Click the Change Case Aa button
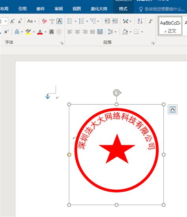The height and width of the screenshot is (217, 187). 30,21
